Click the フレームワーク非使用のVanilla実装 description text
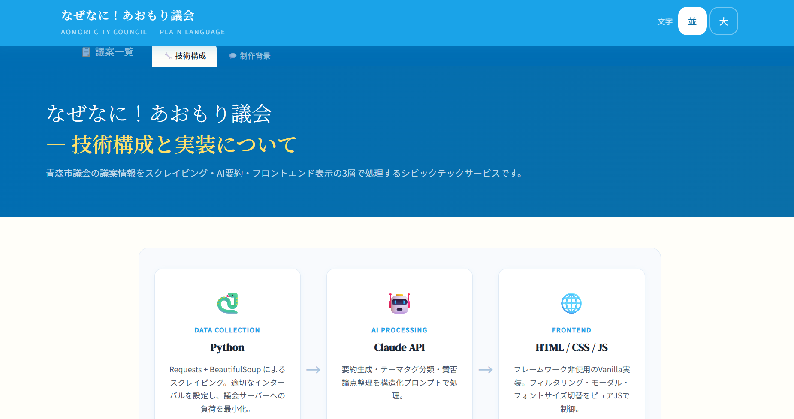This screenshot has width=794, height=419. pyautogui.click(x=571, y=389)
